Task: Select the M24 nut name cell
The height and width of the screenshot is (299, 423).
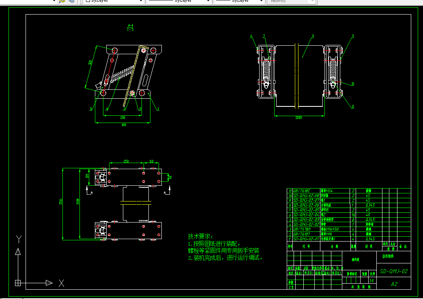Action: pyautogui.click(x=327, y=191)
